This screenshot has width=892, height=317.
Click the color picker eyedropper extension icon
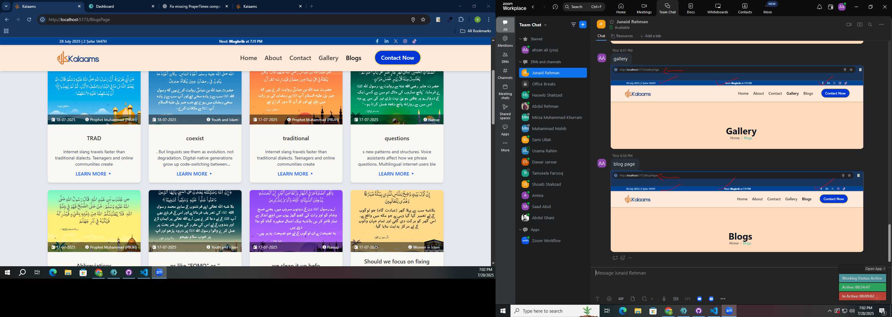pyautogui.click(x=450, y=20)
